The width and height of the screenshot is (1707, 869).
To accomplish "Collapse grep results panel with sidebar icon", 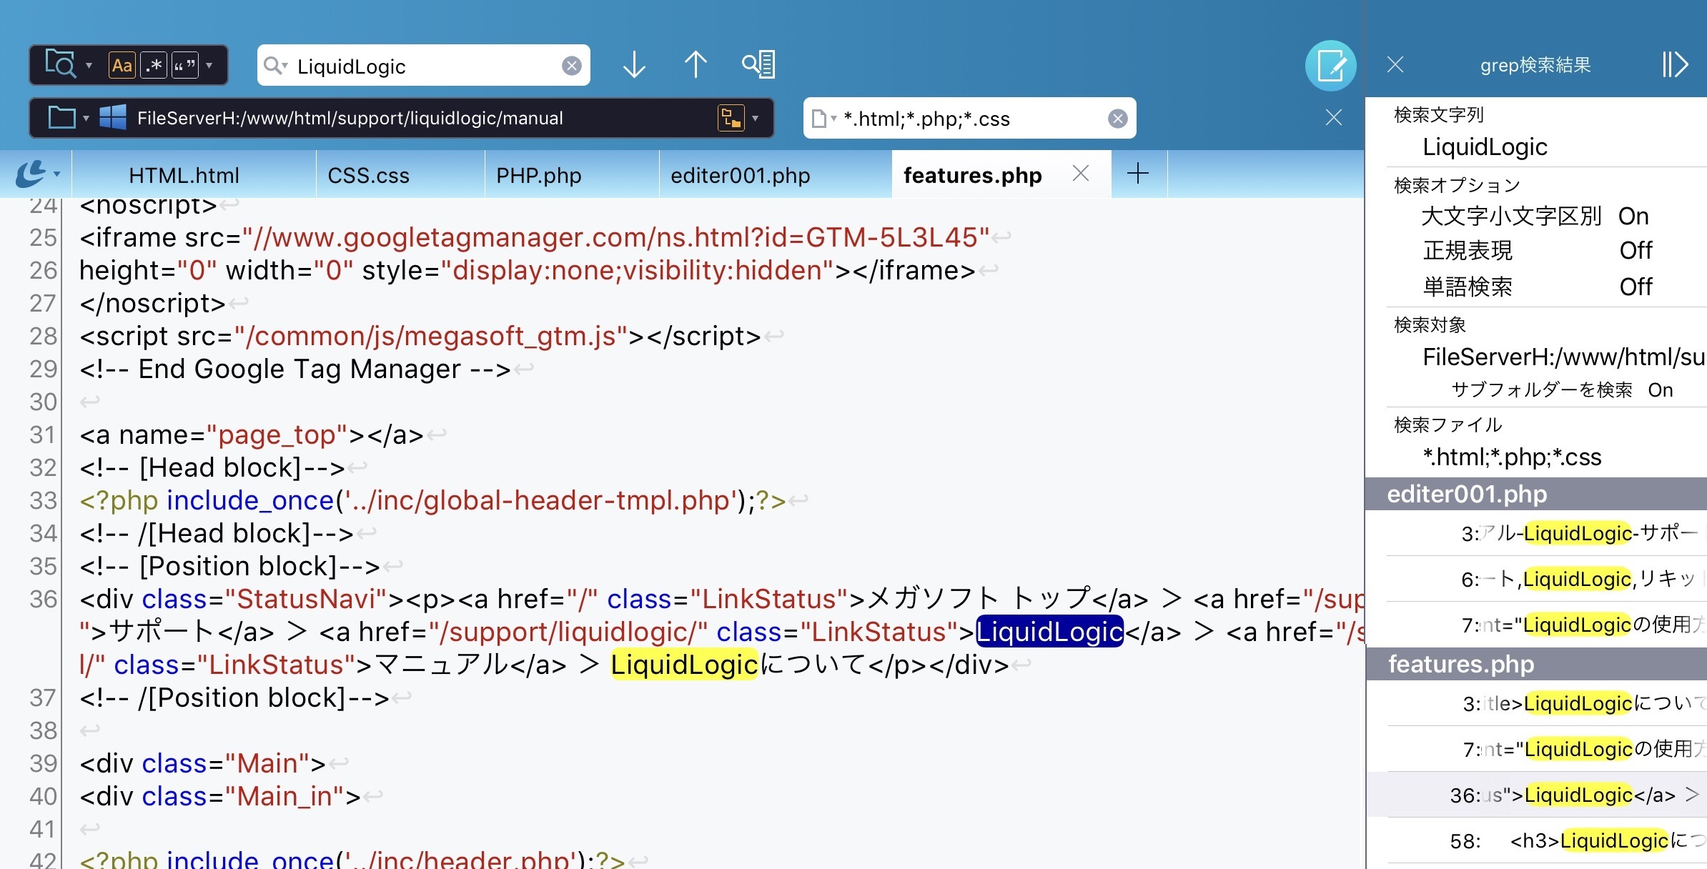I will (1675, 65).
